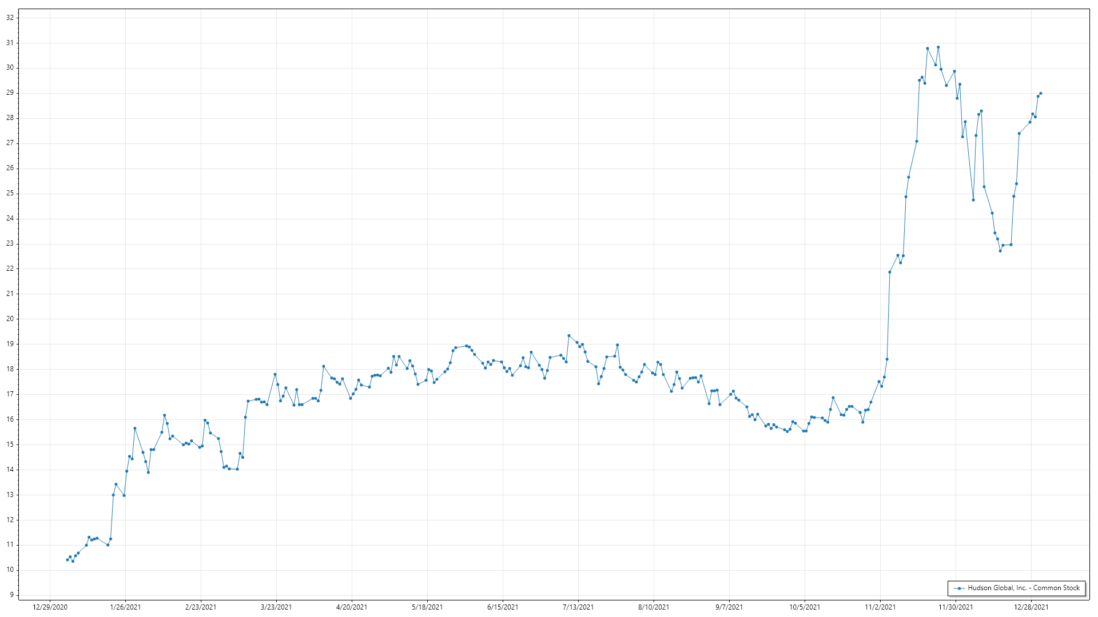Click the 12/29/2020 x-axis date label
The width and height of the screenshot is (1098, 617).
pos(50,607)
